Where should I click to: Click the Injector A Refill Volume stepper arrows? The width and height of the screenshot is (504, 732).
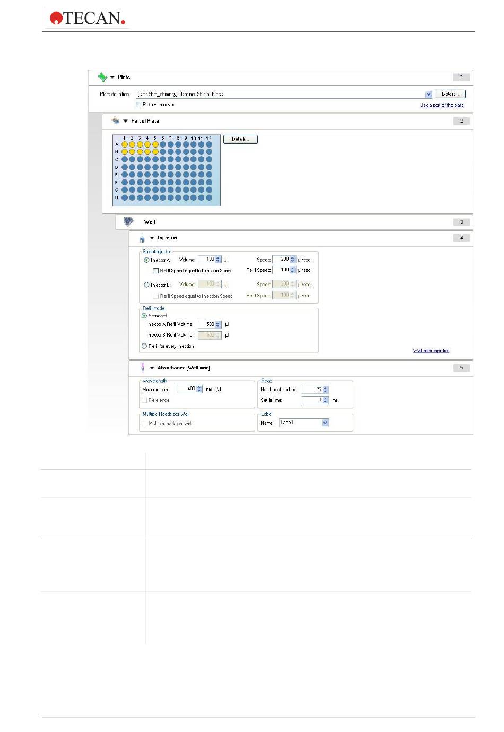tap(218, 324)
